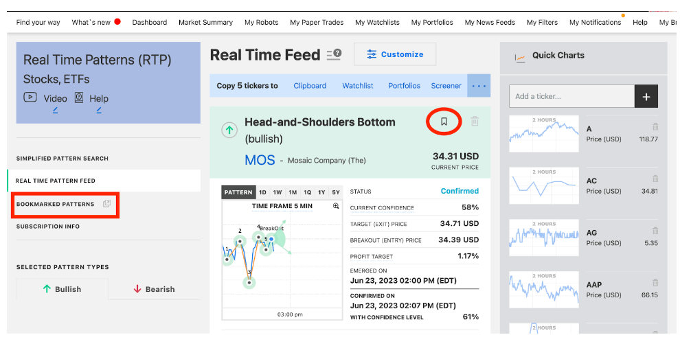Delete the MOS pattern card via trash icon
Viewport: 680px width, 344px height.
coord(475,122)
